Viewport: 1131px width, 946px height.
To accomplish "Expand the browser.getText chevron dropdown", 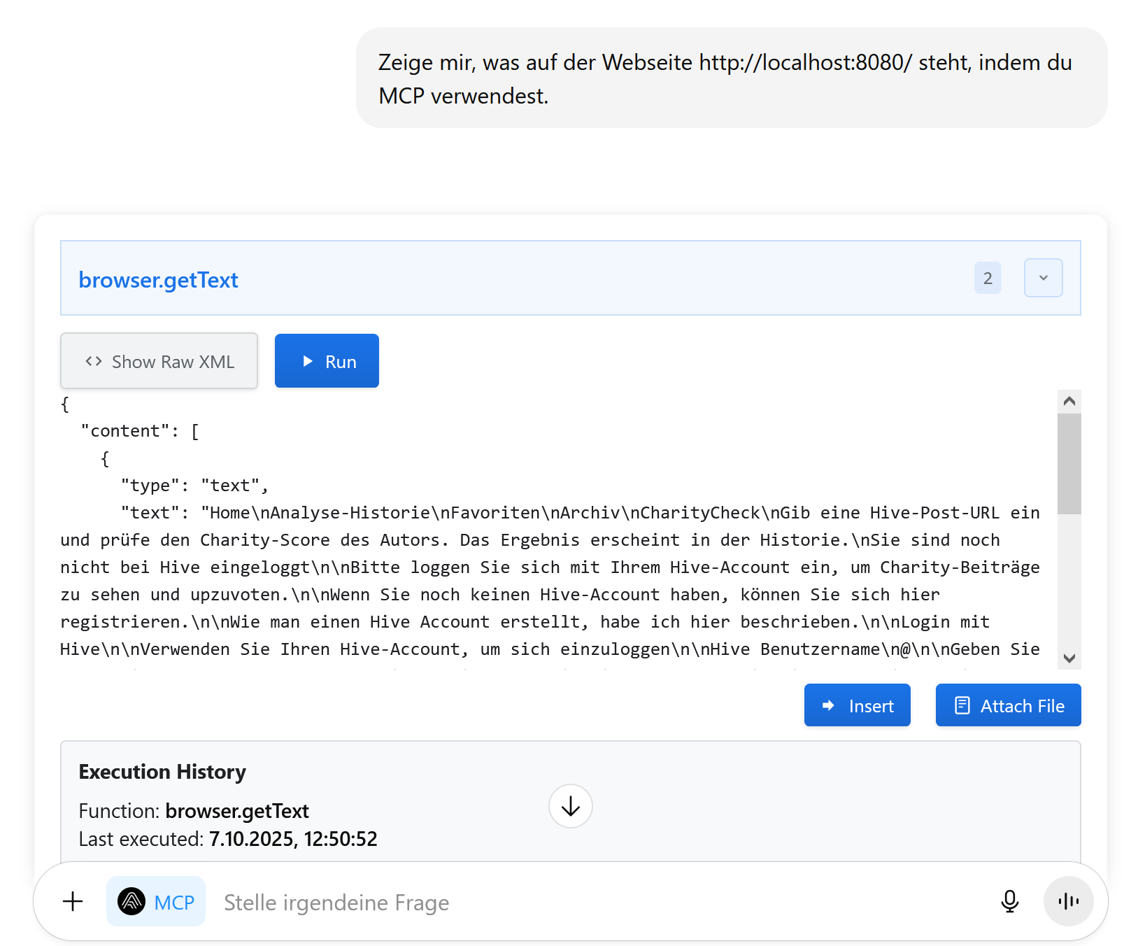I will tap(1043, 278).
